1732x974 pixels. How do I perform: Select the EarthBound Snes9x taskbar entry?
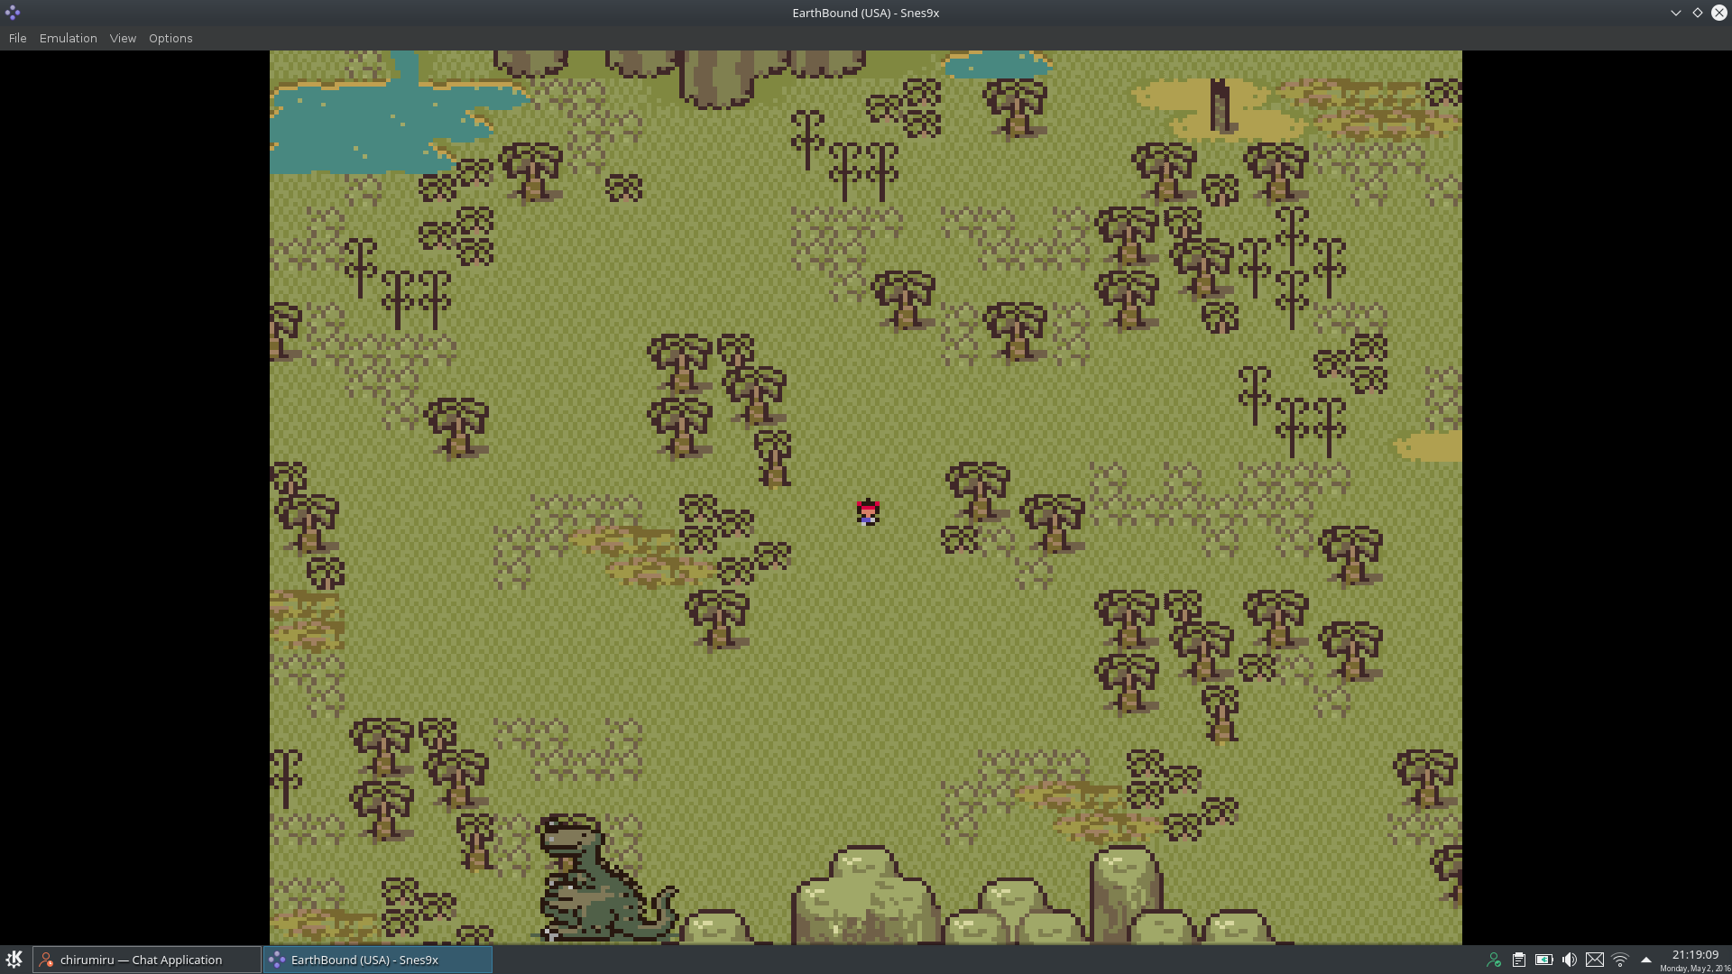click(377, 960)
